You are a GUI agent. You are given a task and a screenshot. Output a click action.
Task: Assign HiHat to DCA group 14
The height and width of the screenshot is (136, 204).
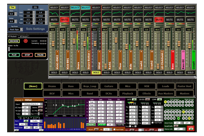click(184, 105)
